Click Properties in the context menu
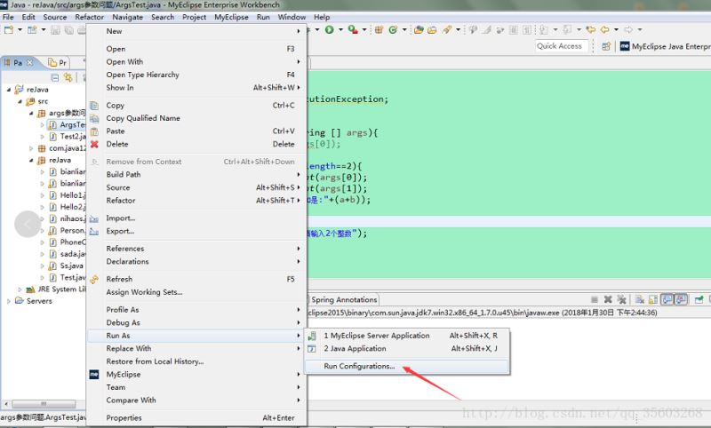 124,417
